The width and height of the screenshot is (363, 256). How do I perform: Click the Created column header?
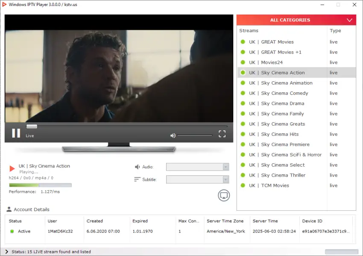point(94,221)
